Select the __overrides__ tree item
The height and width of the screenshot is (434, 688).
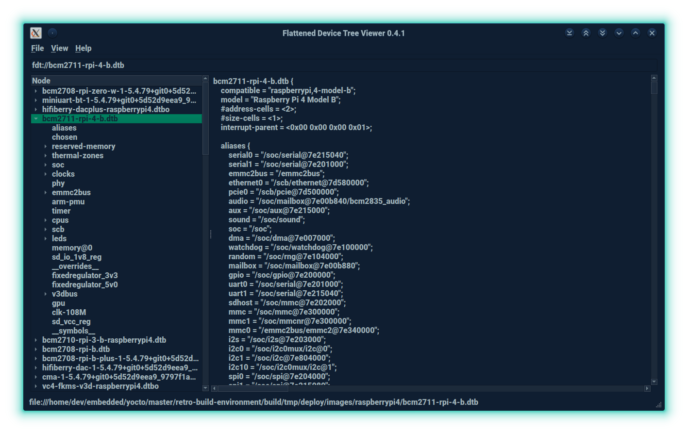(x=75, y=266)
